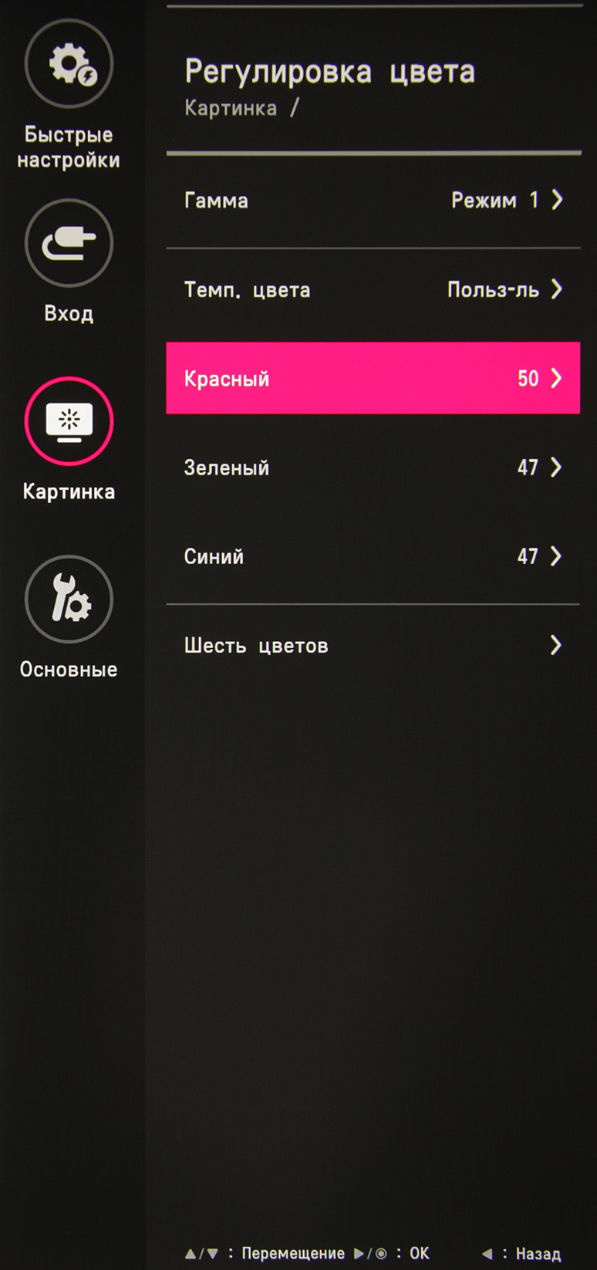The image size is (597, 1270).
Task: Choose the Зеленый setting
Action: point(373,468)
